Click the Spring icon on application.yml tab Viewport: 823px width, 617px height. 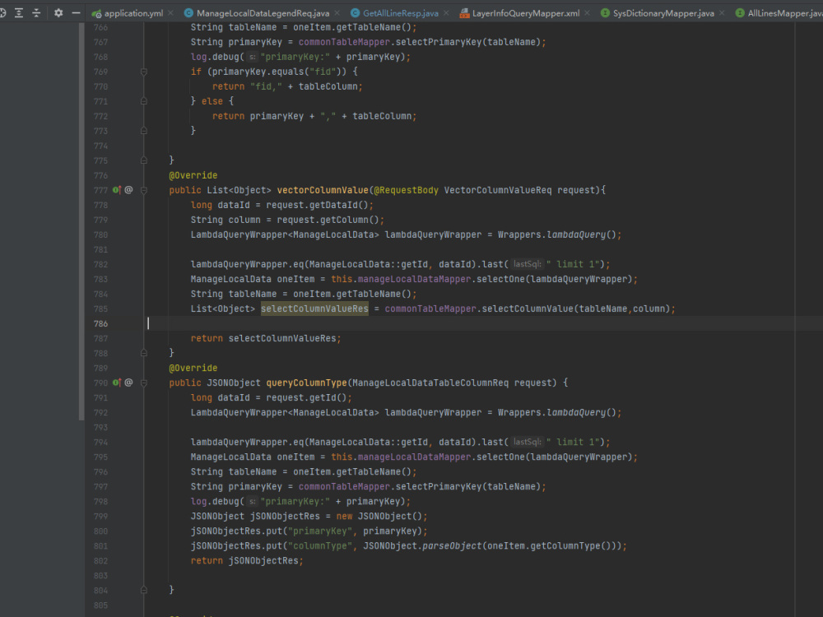(x=96, y=13)
